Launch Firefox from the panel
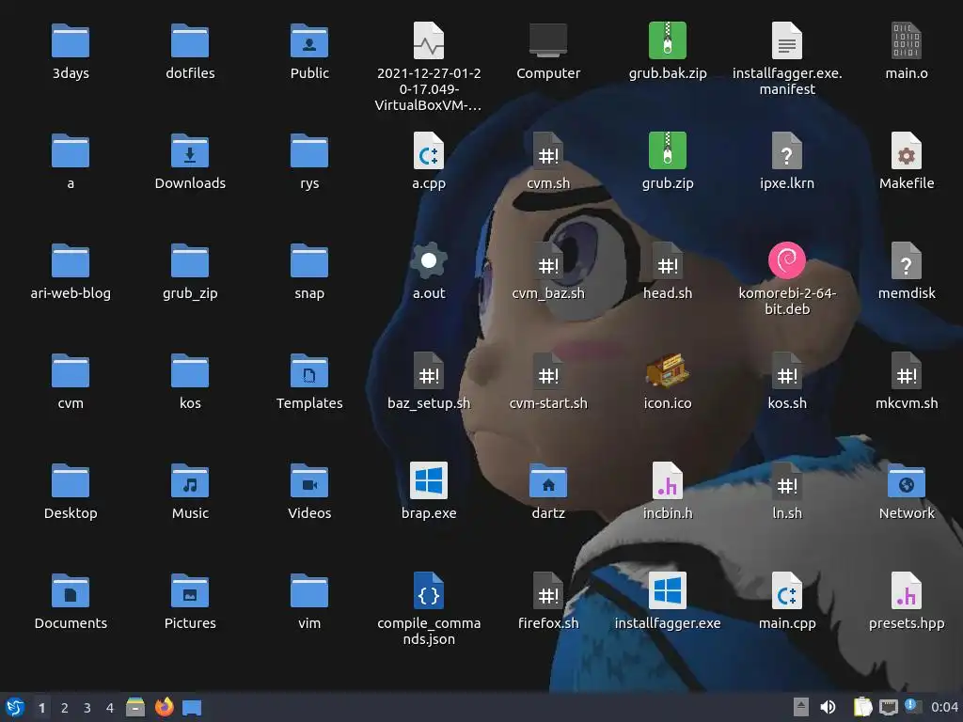This screenshot has width=963, height=722. pos(164,707)
